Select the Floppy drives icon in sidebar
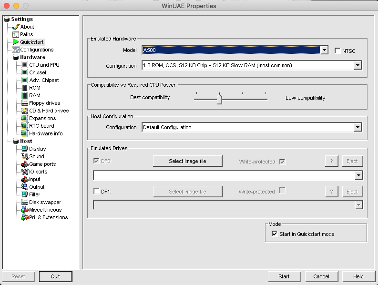This screenshot has width=378, height=285. [x=25, y=103]
